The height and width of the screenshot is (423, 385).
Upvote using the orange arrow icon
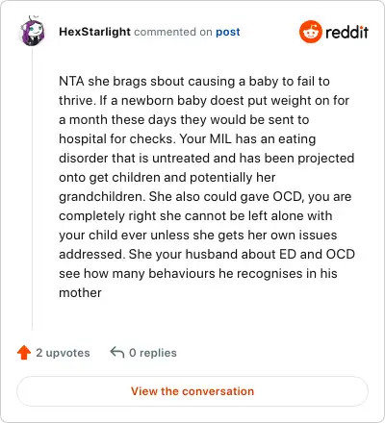click(24, 353)
